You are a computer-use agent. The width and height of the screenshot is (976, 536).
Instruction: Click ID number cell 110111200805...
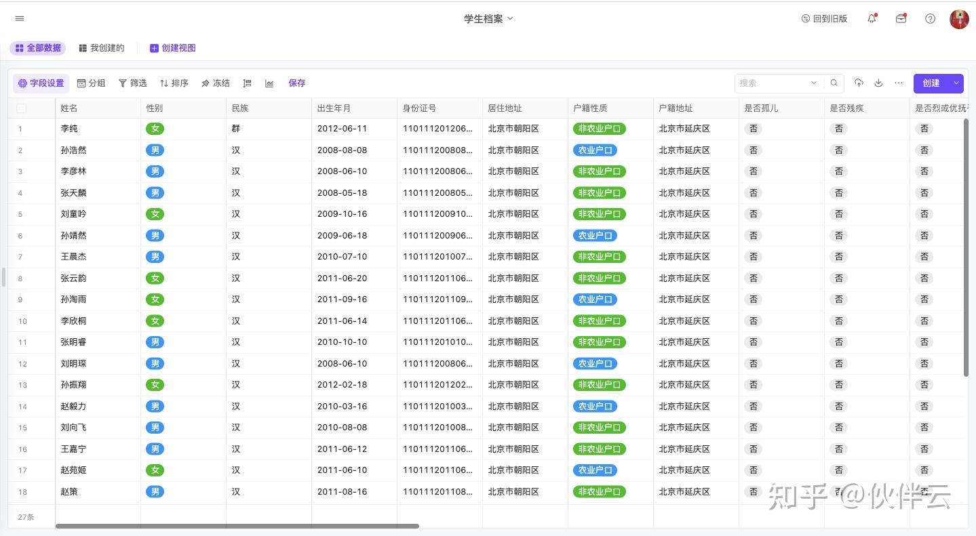click(x=438, y=193)
